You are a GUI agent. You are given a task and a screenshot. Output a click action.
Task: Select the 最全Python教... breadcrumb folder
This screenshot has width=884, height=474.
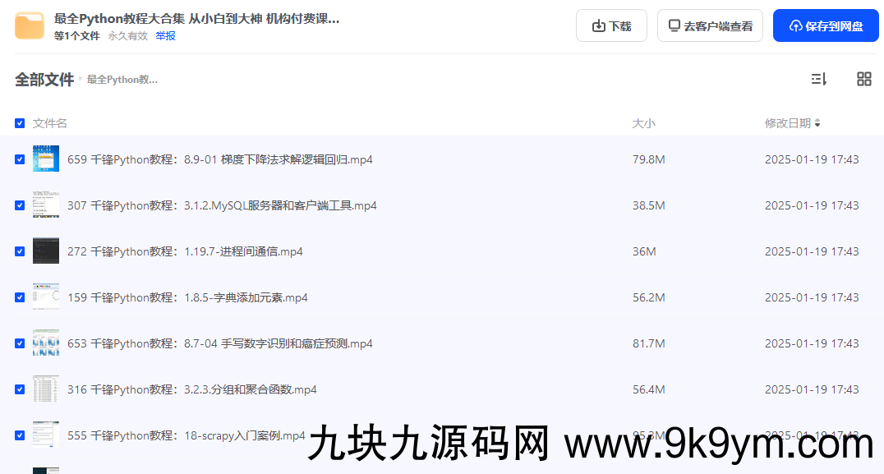122,80
